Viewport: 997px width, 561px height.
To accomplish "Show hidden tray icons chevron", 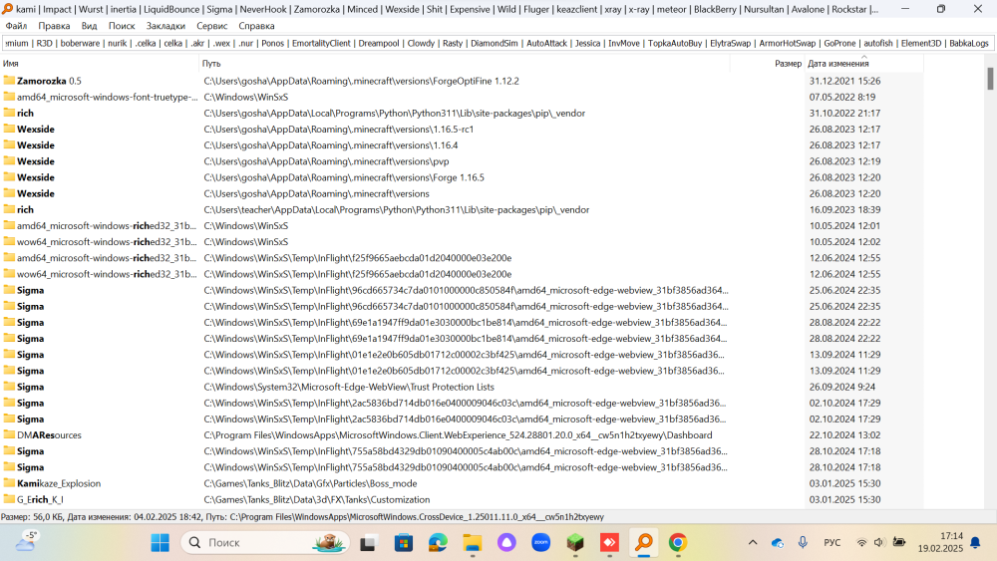I will click(x=753, y=543).
